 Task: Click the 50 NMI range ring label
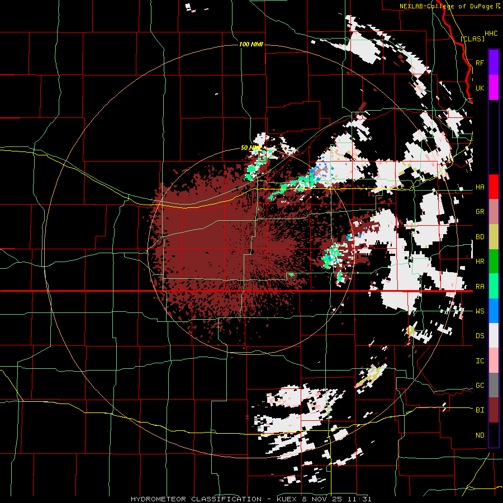pyautogui.click(x=250, y=148)
